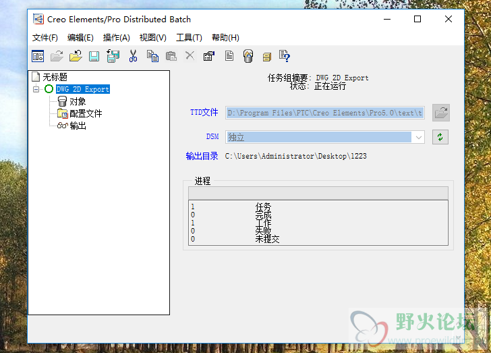Minimize the Distributed Batch window
The height and width of the screenshot is (353, 491).
click(387, 19)
